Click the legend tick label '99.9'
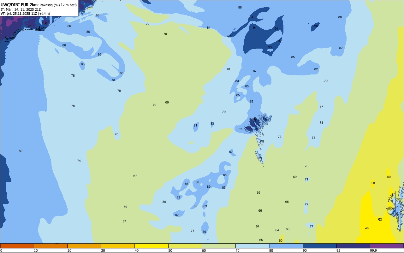This screenshot has width=404, height=253. click(x=373, y=250)
